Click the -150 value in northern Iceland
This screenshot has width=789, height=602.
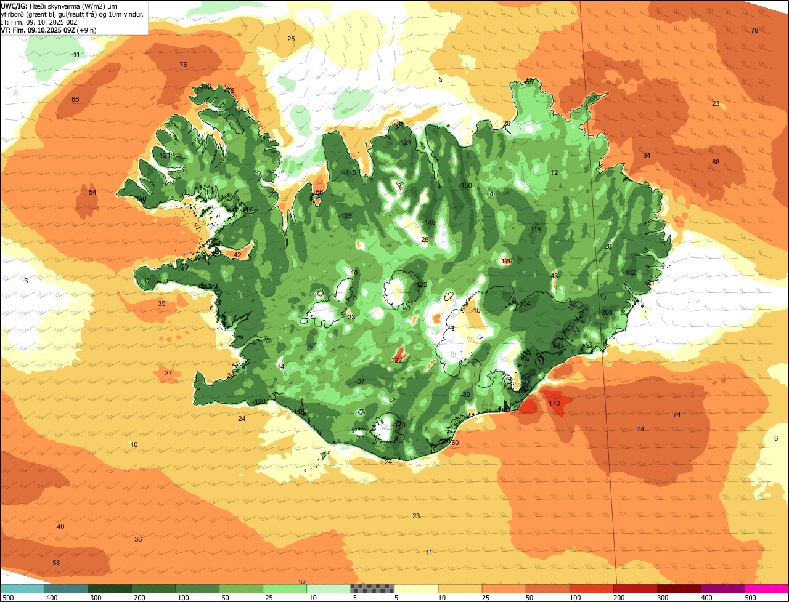coord(465,186)
